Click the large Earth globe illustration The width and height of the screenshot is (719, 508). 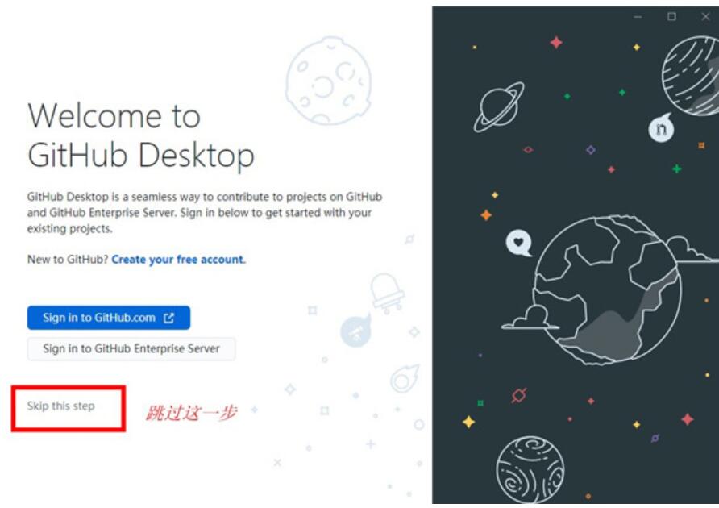pyautogui.click(x=608, y=290)
